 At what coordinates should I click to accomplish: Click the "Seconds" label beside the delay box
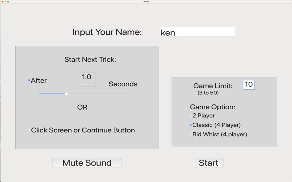pyautogui.click(x=123, y=84)
